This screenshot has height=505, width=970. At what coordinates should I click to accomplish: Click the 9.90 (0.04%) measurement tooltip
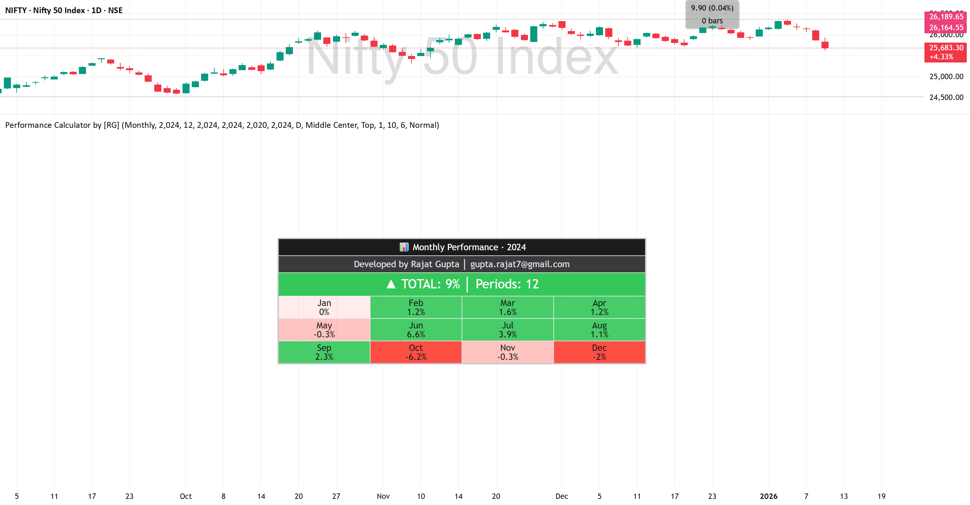pos(712,14)
